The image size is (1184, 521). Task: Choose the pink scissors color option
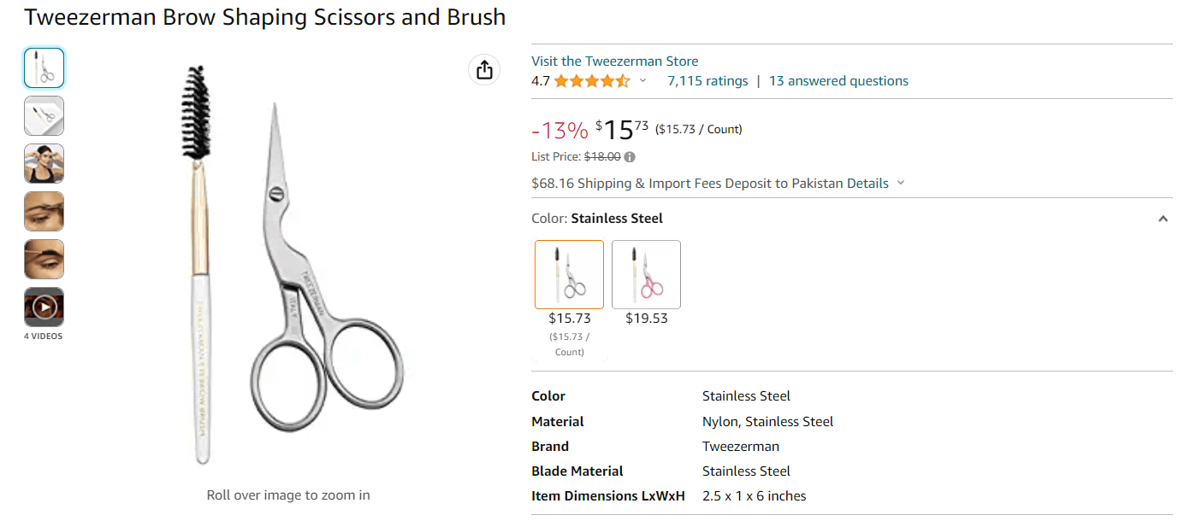click(646, 274)
